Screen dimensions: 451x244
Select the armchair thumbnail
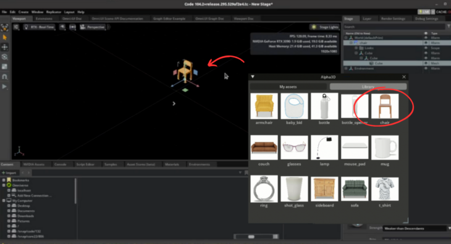(x=264, y=106)
